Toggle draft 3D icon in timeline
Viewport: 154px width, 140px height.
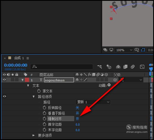(109, 67)
